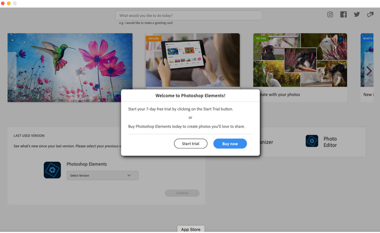Open the hummingbird flowers artwork image
The height and width of the screenshot is (233, 380).
coord(70,68)
